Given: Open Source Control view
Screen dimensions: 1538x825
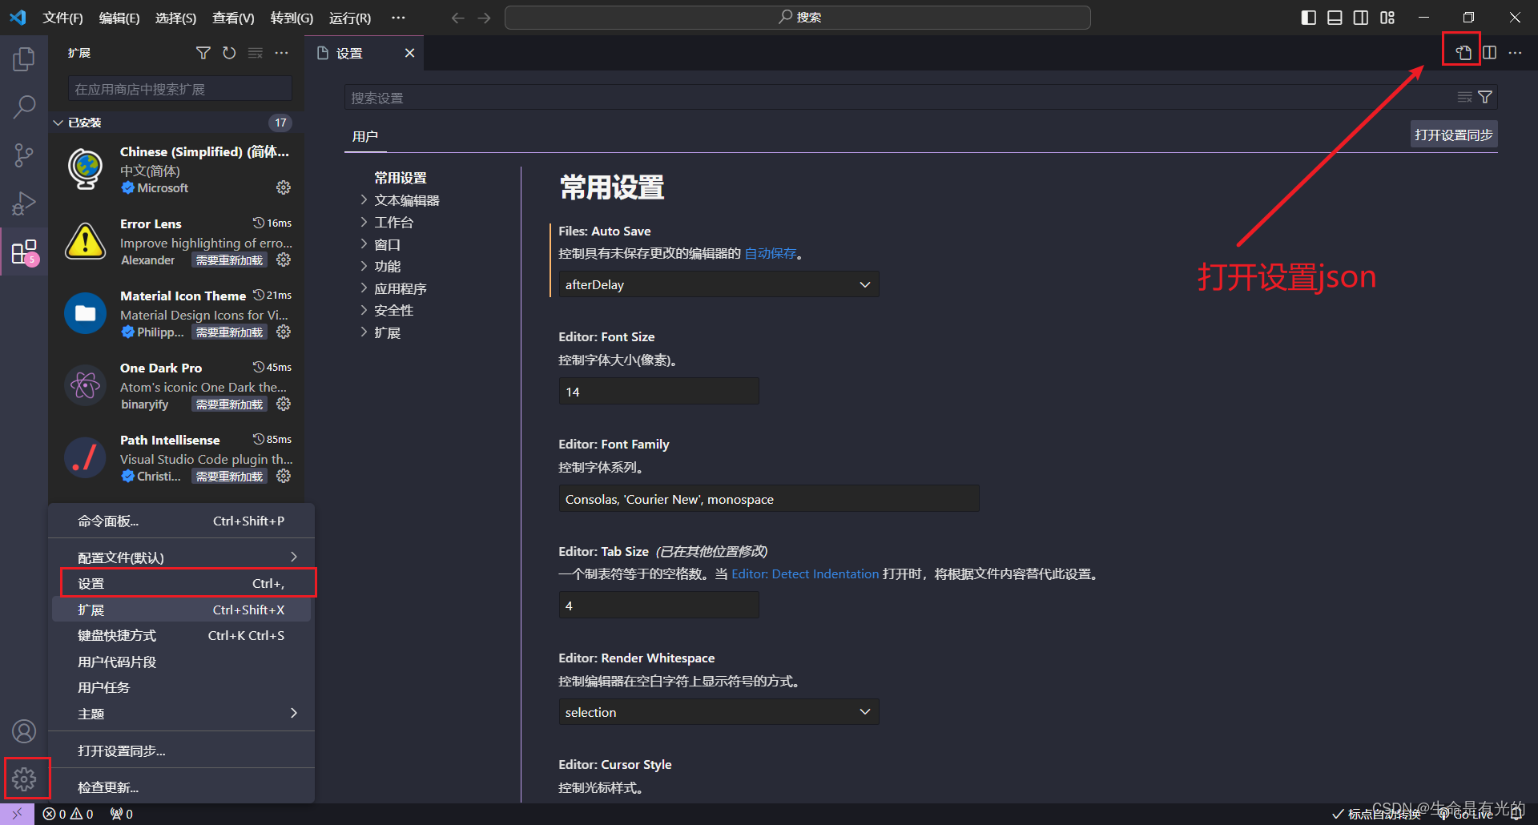Looking at the screenshot, I should tap(24, 155).
